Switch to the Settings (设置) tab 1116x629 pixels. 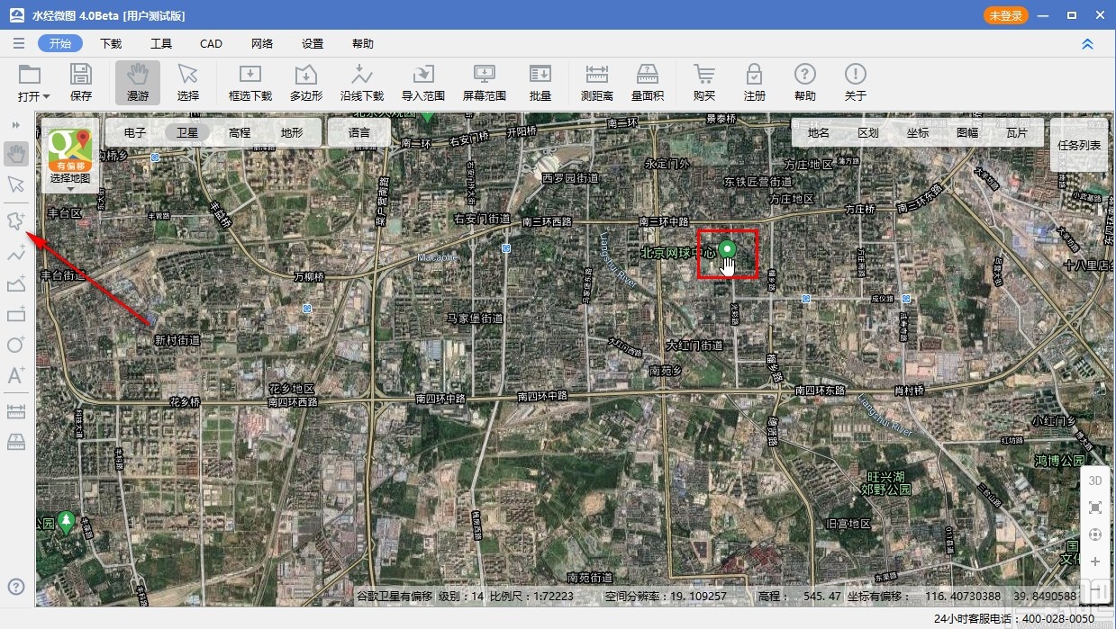click(x=313, y=43)
